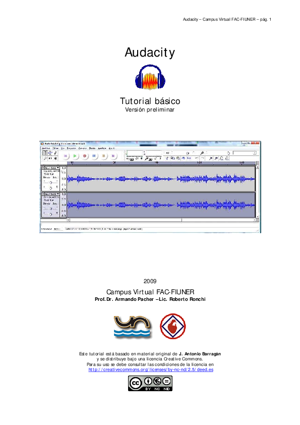Click the blue Pause button
This screenshot has height=425, width=300.
tap(94, 156)
